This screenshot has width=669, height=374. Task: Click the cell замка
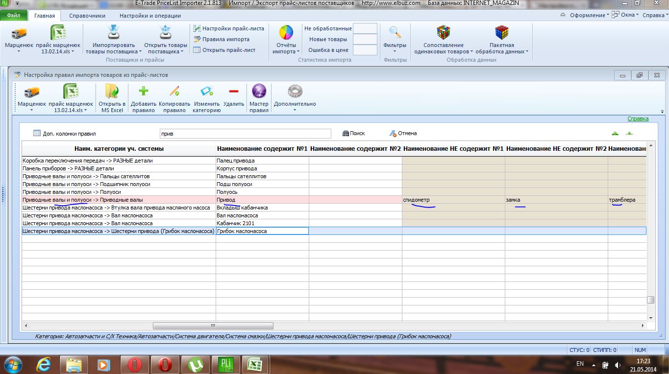pos(557,200)
